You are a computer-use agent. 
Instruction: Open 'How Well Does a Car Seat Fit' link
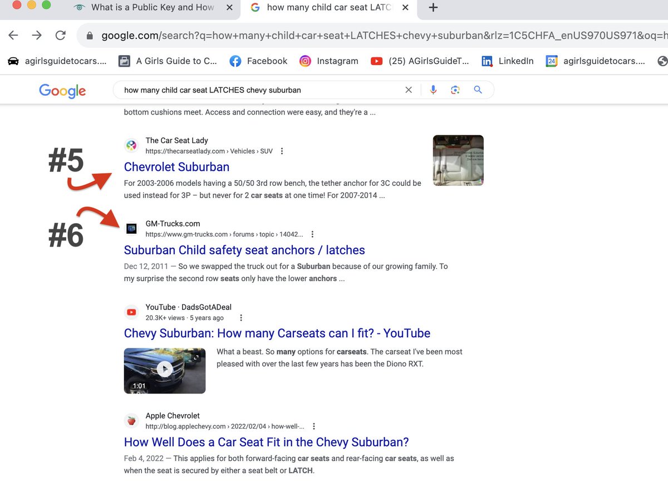(266, 442)
